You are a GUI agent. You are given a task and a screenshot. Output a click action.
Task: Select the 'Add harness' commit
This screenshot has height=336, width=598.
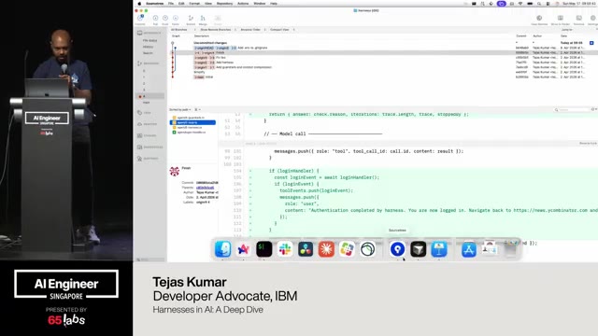(x=381, y=63)
